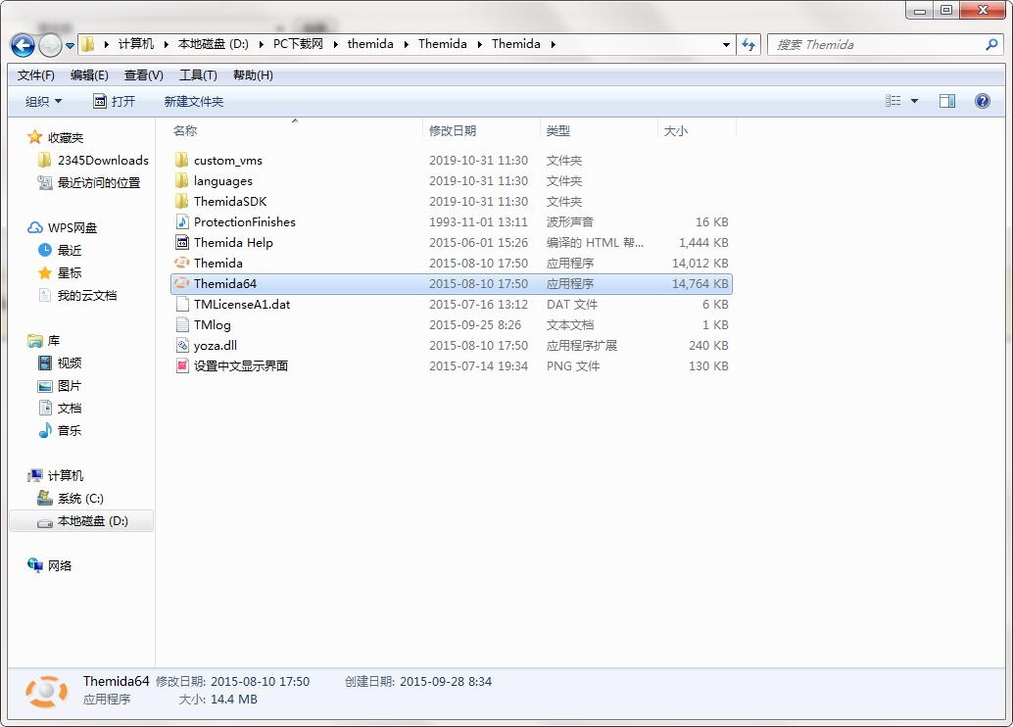Open 网络 in the sidebar

(x=50, y=565)
